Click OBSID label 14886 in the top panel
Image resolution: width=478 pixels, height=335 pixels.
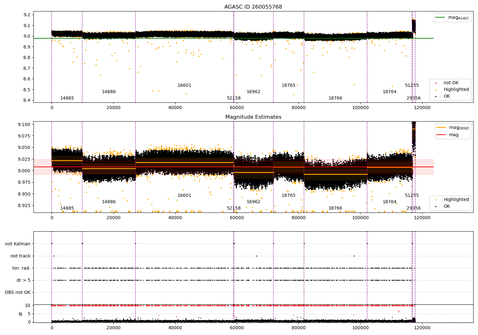pos(109,92)
